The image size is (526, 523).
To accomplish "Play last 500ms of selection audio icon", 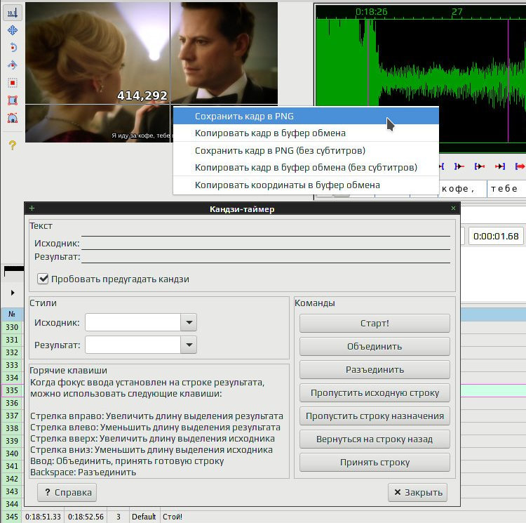I will pos(500,166).
